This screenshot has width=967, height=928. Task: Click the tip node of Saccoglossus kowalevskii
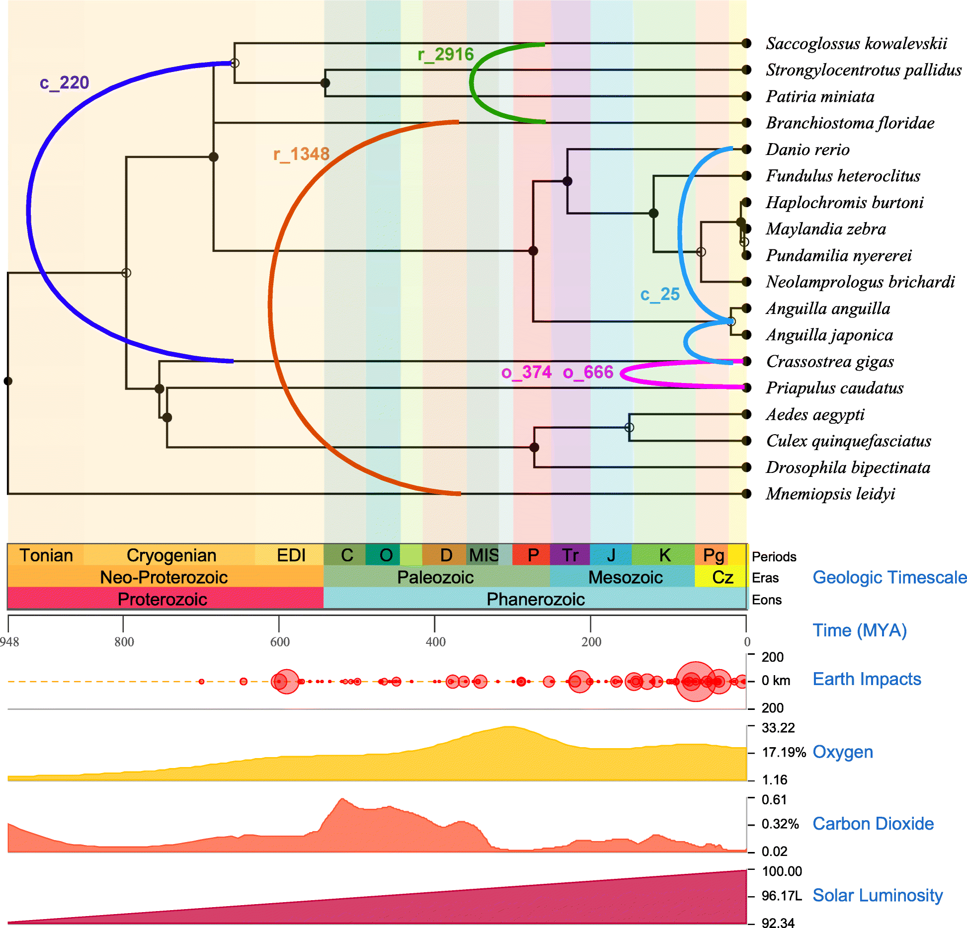pyautogui.click(x=746, y=43)
